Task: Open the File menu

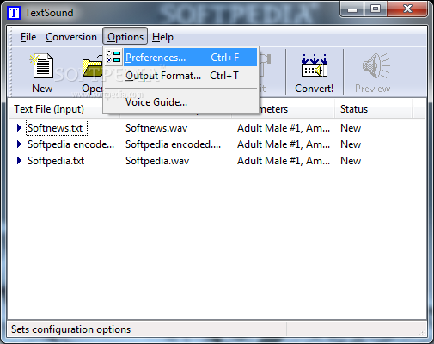Action: (x=28, y=37)
